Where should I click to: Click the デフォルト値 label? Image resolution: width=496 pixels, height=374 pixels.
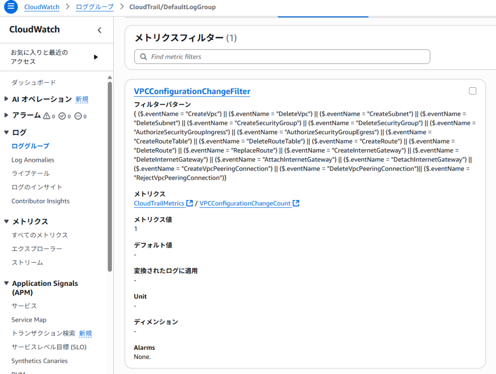click(153, 245)
